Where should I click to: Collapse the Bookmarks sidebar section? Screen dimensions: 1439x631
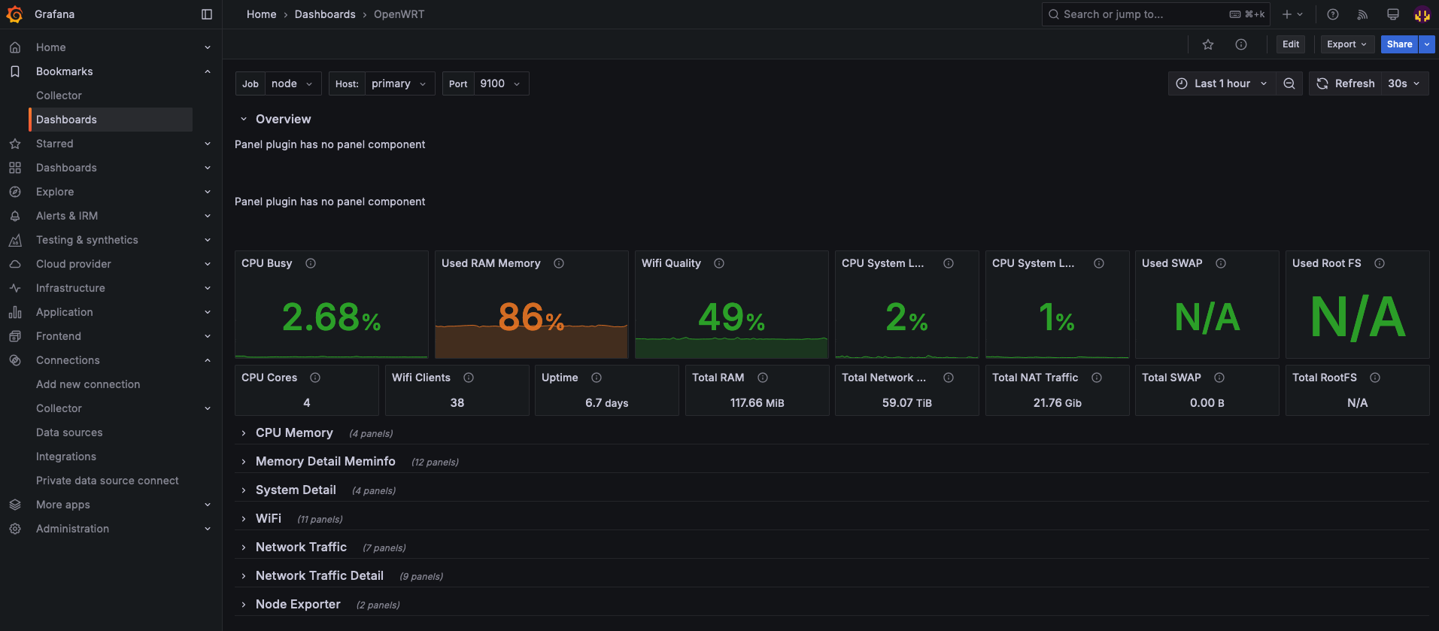208,71
